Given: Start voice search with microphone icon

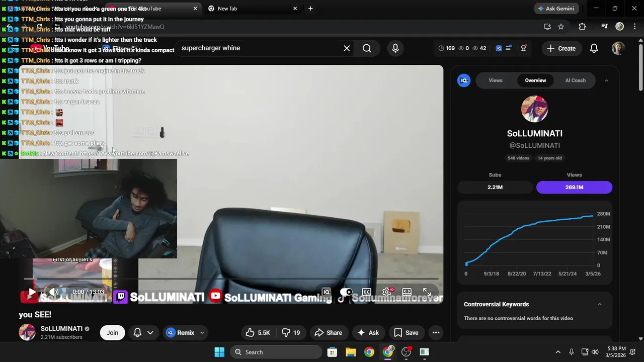Looking at the screenshot, I should 395,48.
